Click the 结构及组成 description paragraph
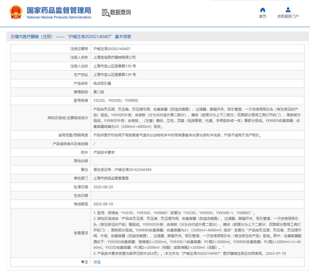Image resolution: width=310 pixels, height=272 pixels. point(197,118)
